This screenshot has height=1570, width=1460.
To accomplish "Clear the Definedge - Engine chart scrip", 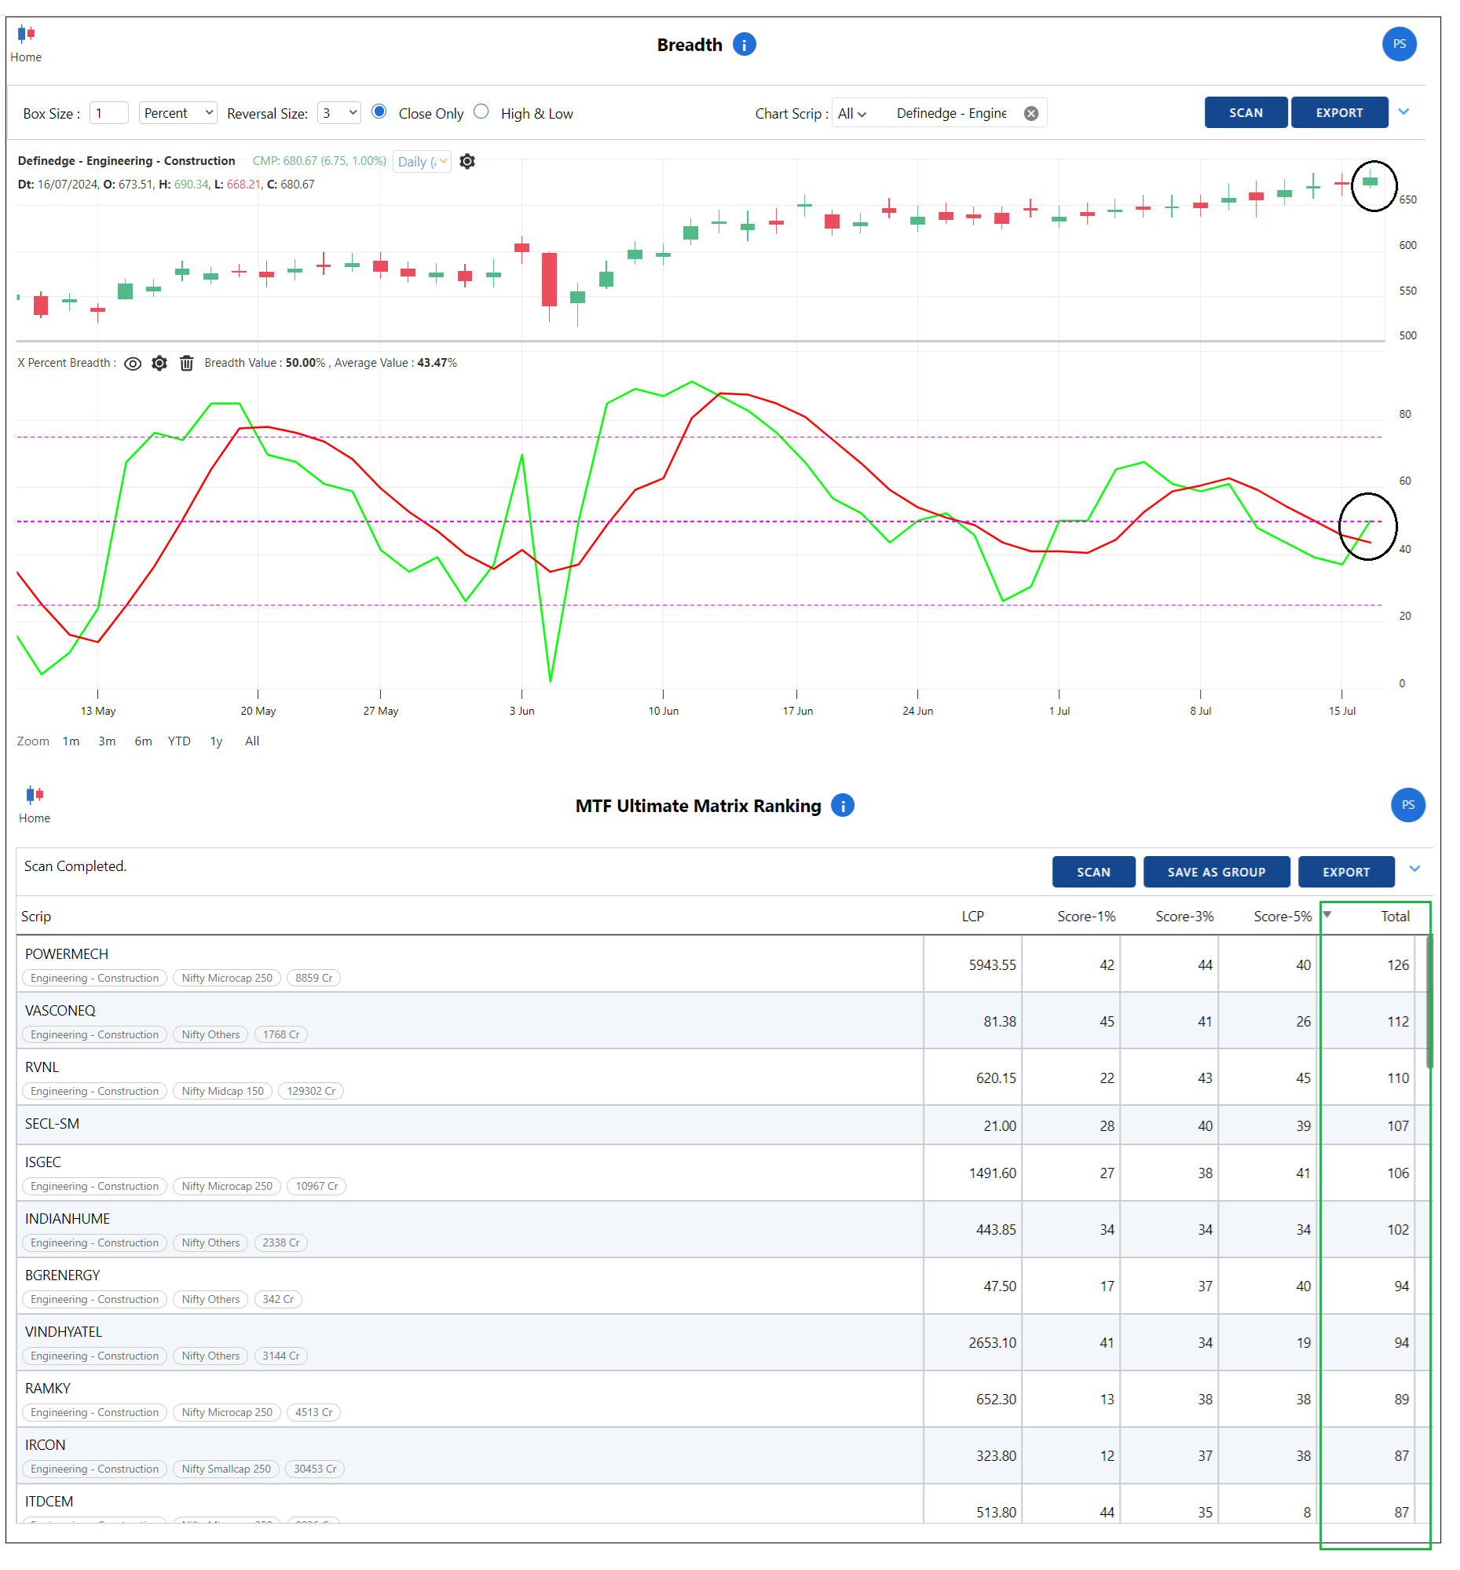I will pos(1030,113).
